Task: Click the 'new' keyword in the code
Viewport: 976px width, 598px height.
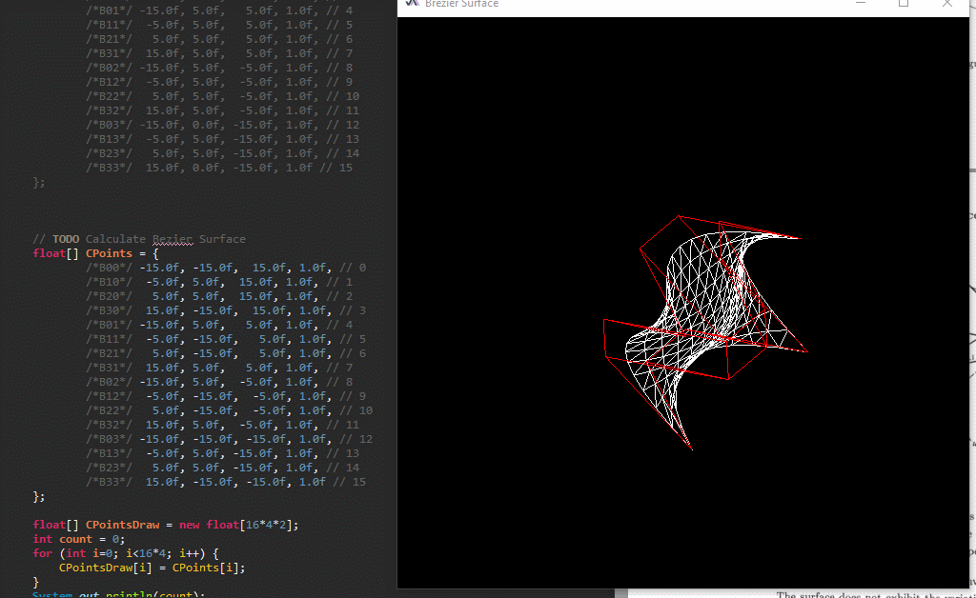Action: point(190,525)
